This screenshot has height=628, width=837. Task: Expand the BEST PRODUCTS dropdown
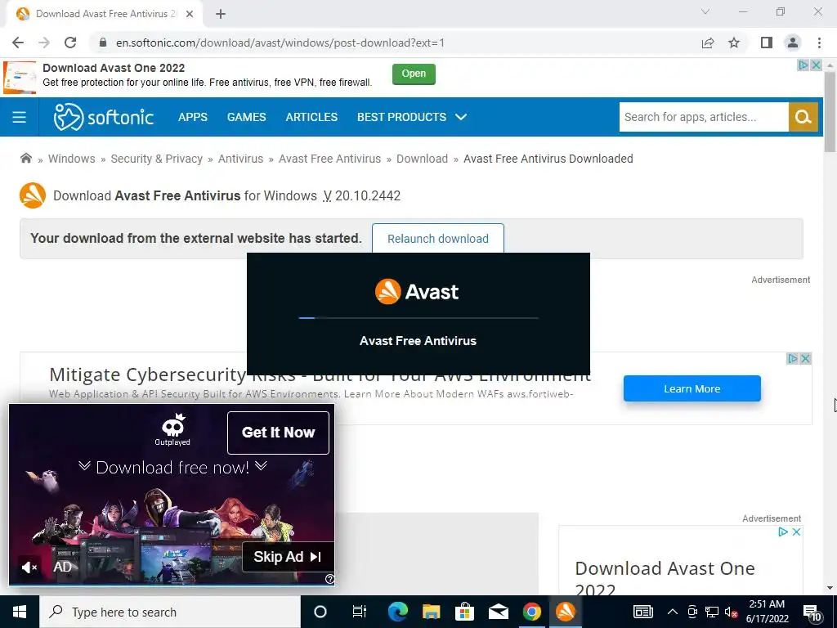point(412,117)
